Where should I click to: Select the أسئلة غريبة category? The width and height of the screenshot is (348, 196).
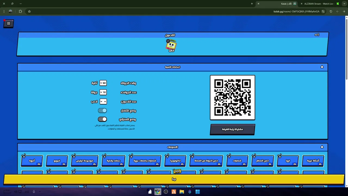313,161
